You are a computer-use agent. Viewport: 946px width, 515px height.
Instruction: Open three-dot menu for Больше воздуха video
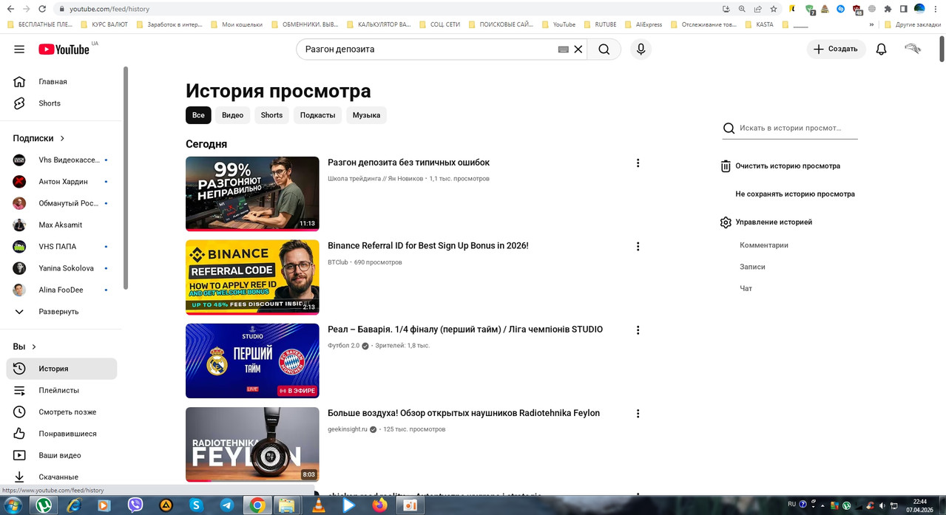click(638, 414)
